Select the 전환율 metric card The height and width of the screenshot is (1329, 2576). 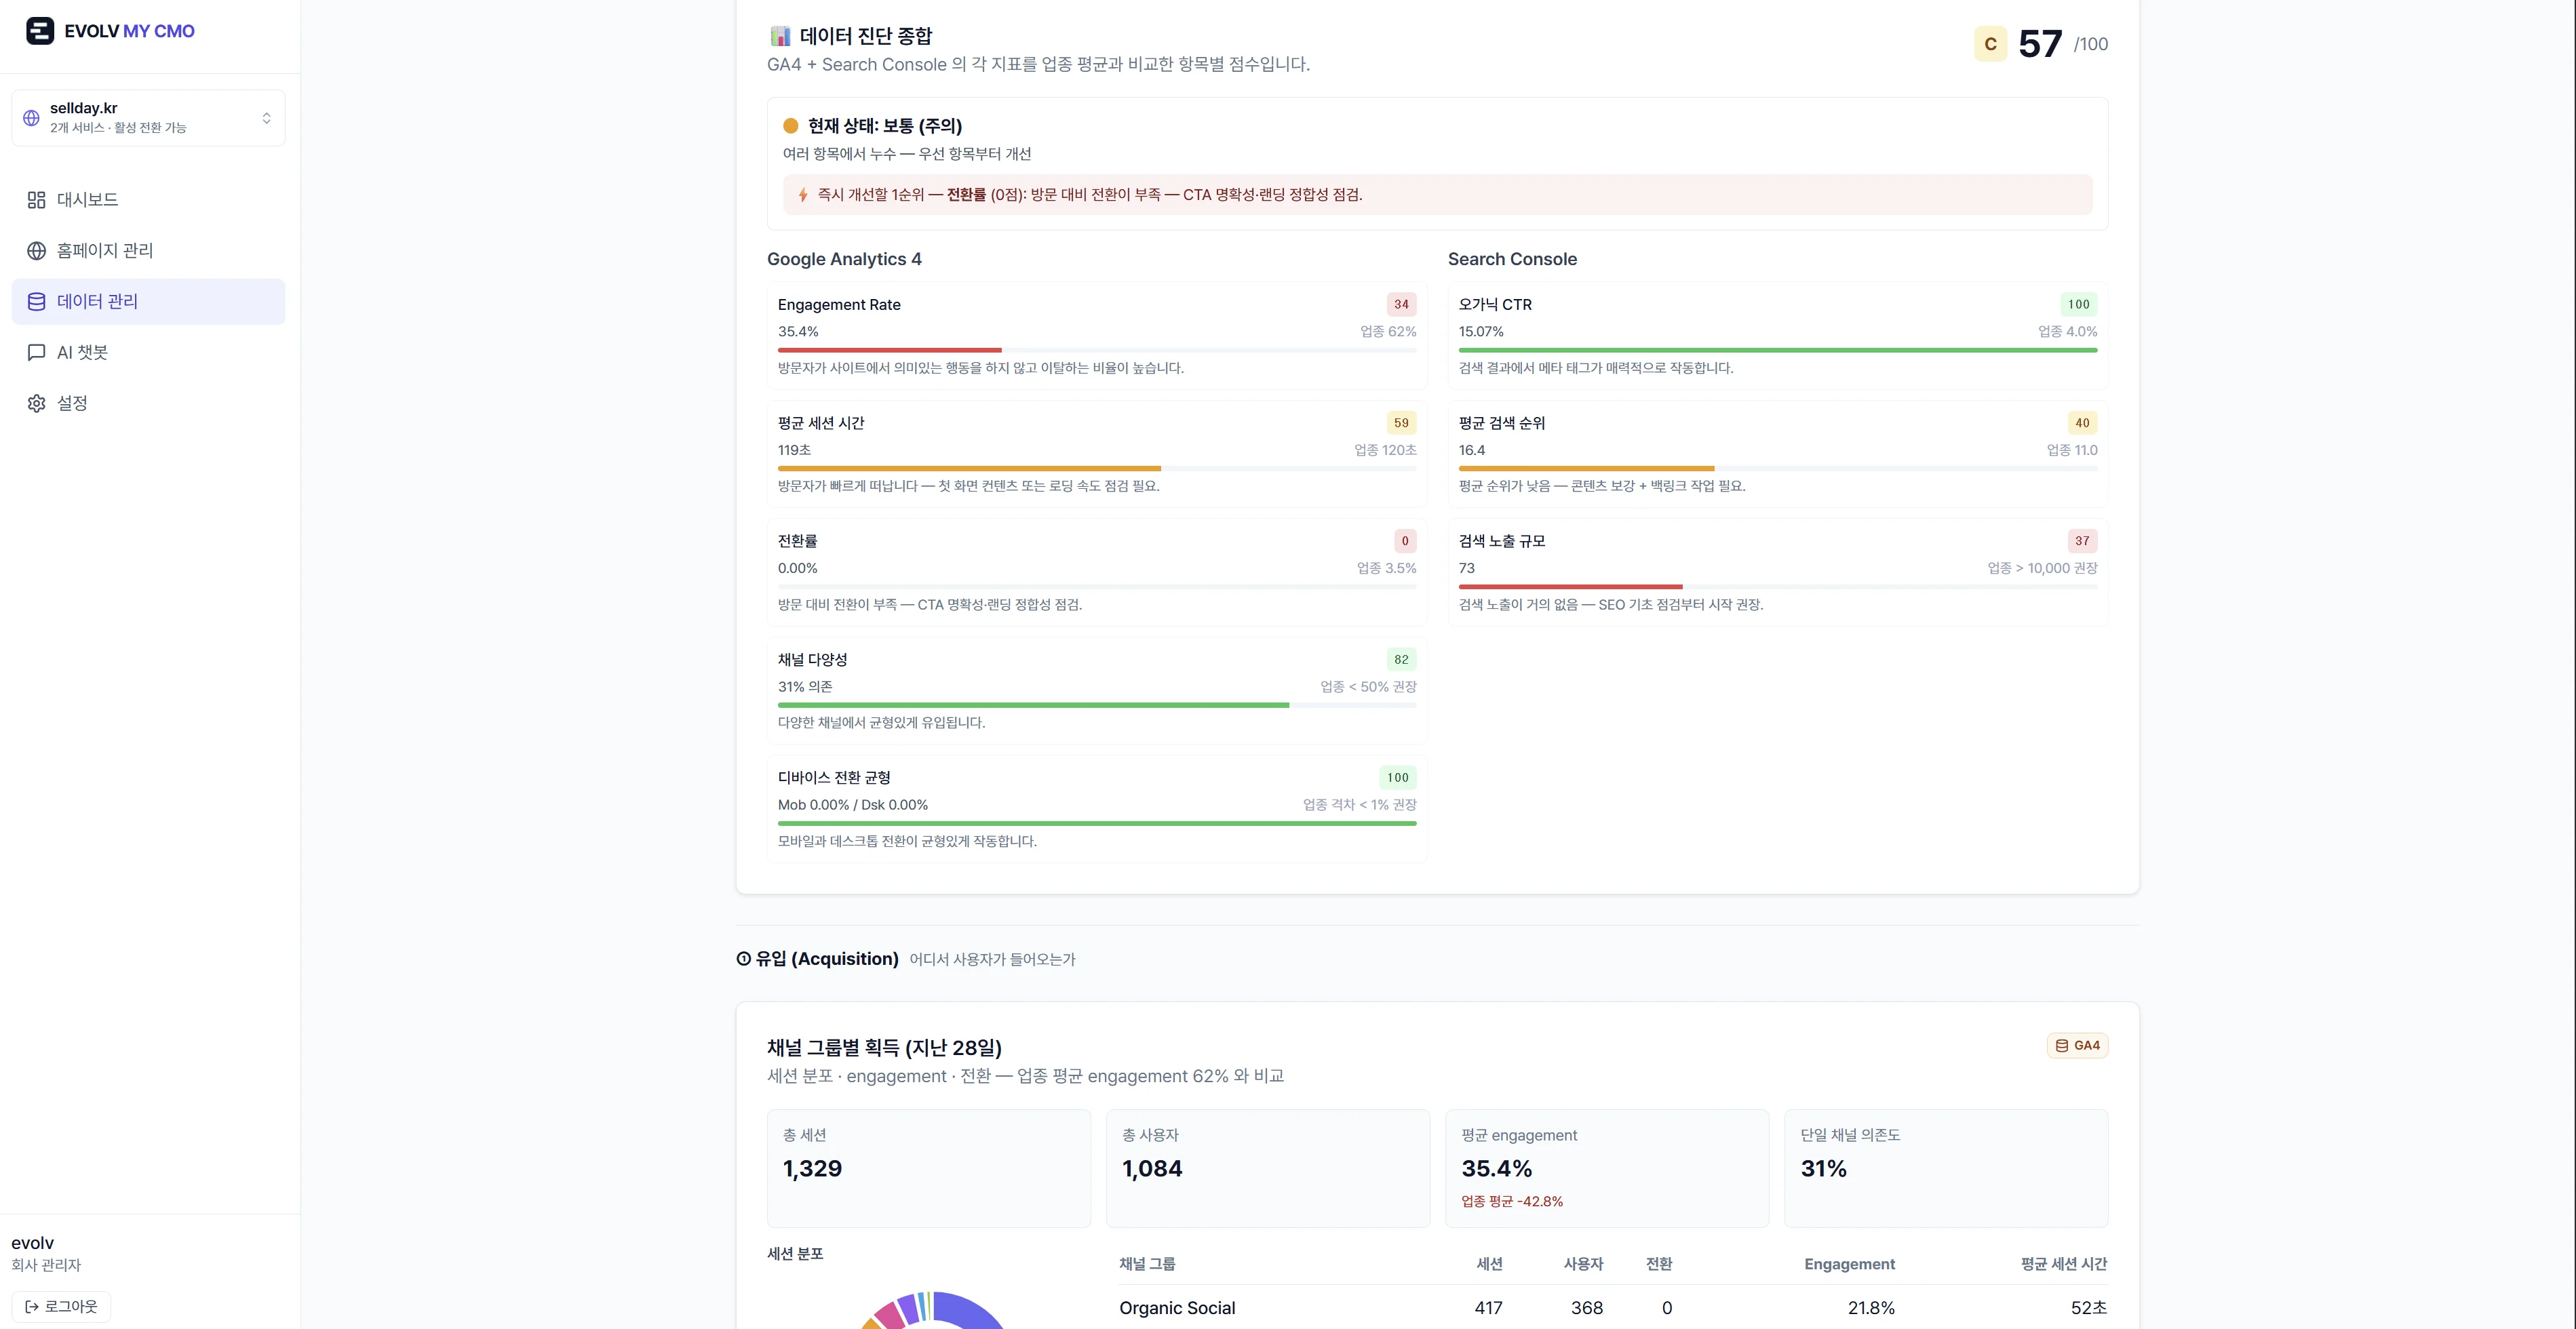pos(1097,572)
